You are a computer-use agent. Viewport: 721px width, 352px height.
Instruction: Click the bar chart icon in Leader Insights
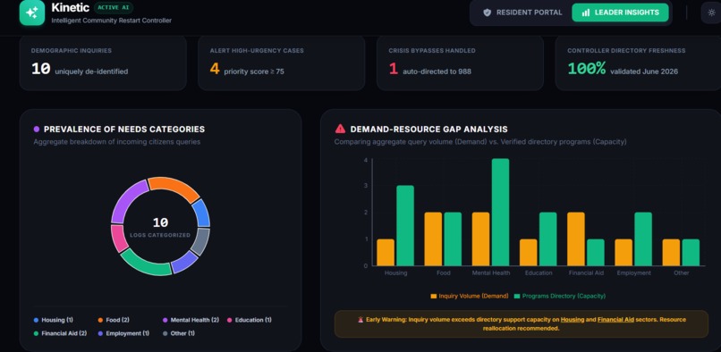[x=585, y=13]
